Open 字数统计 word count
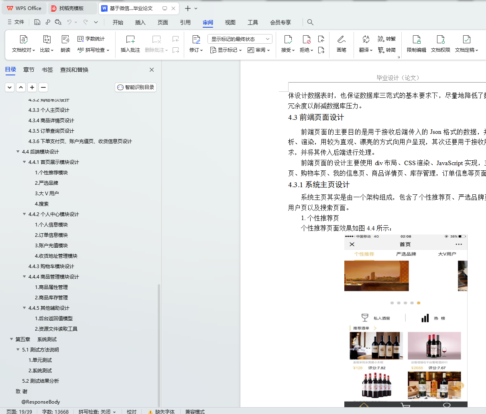 91,39
